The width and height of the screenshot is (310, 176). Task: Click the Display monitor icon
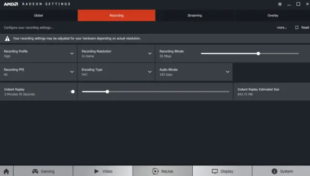pos(215,171)
